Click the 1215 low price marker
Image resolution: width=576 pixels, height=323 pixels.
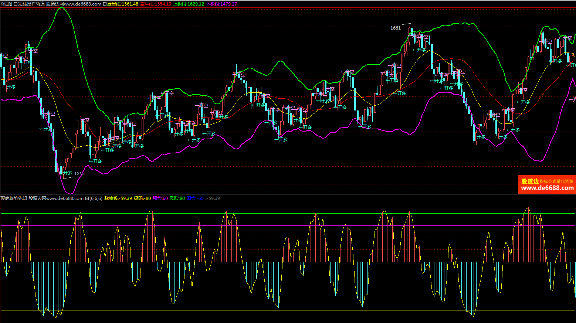(x=79, y=174)
